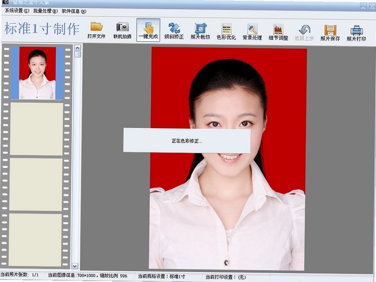Open 系统设置(S) menu

[17, 11]
